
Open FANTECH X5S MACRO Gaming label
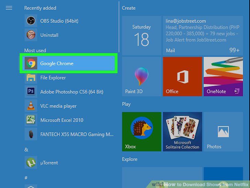click(x=77, y=134)
